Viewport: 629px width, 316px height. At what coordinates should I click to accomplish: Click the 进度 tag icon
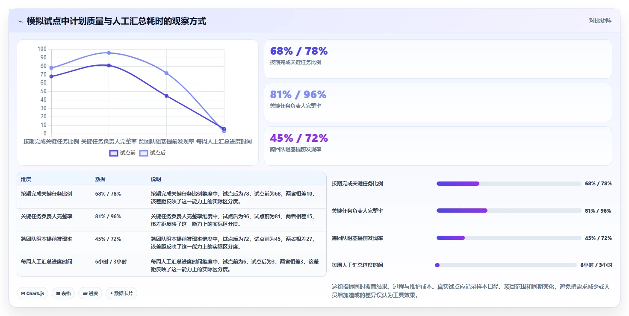pos(85,293)
